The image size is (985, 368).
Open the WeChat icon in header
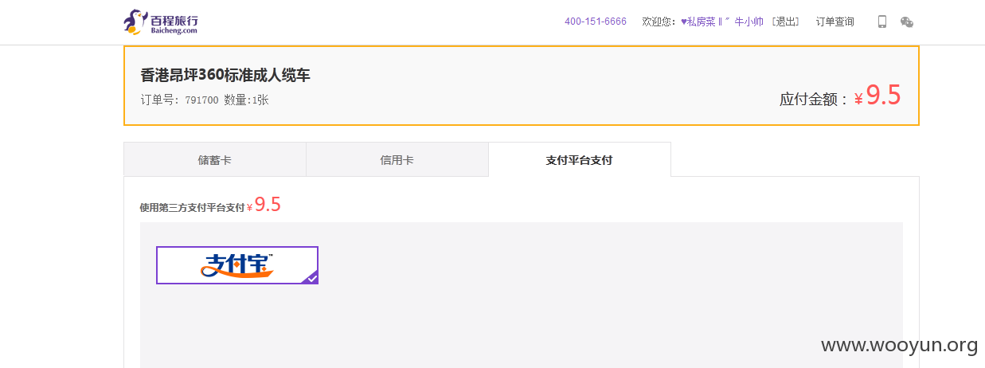tap(907, 22)
